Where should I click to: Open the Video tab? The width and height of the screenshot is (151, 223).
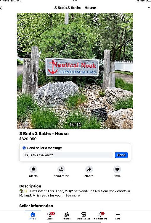(x=50, y=216)
